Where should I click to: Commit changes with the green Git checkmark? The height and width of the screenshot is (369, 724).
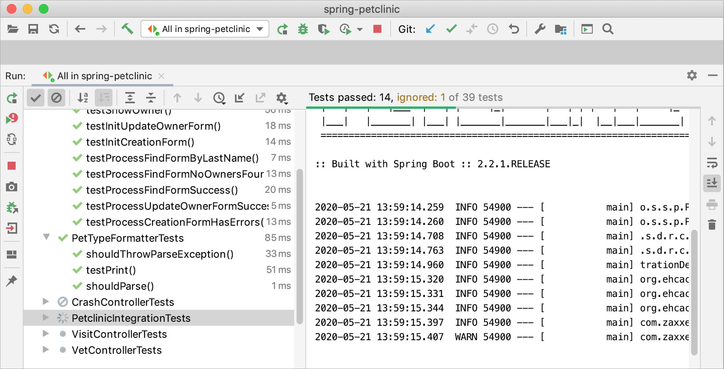point(451,29)
